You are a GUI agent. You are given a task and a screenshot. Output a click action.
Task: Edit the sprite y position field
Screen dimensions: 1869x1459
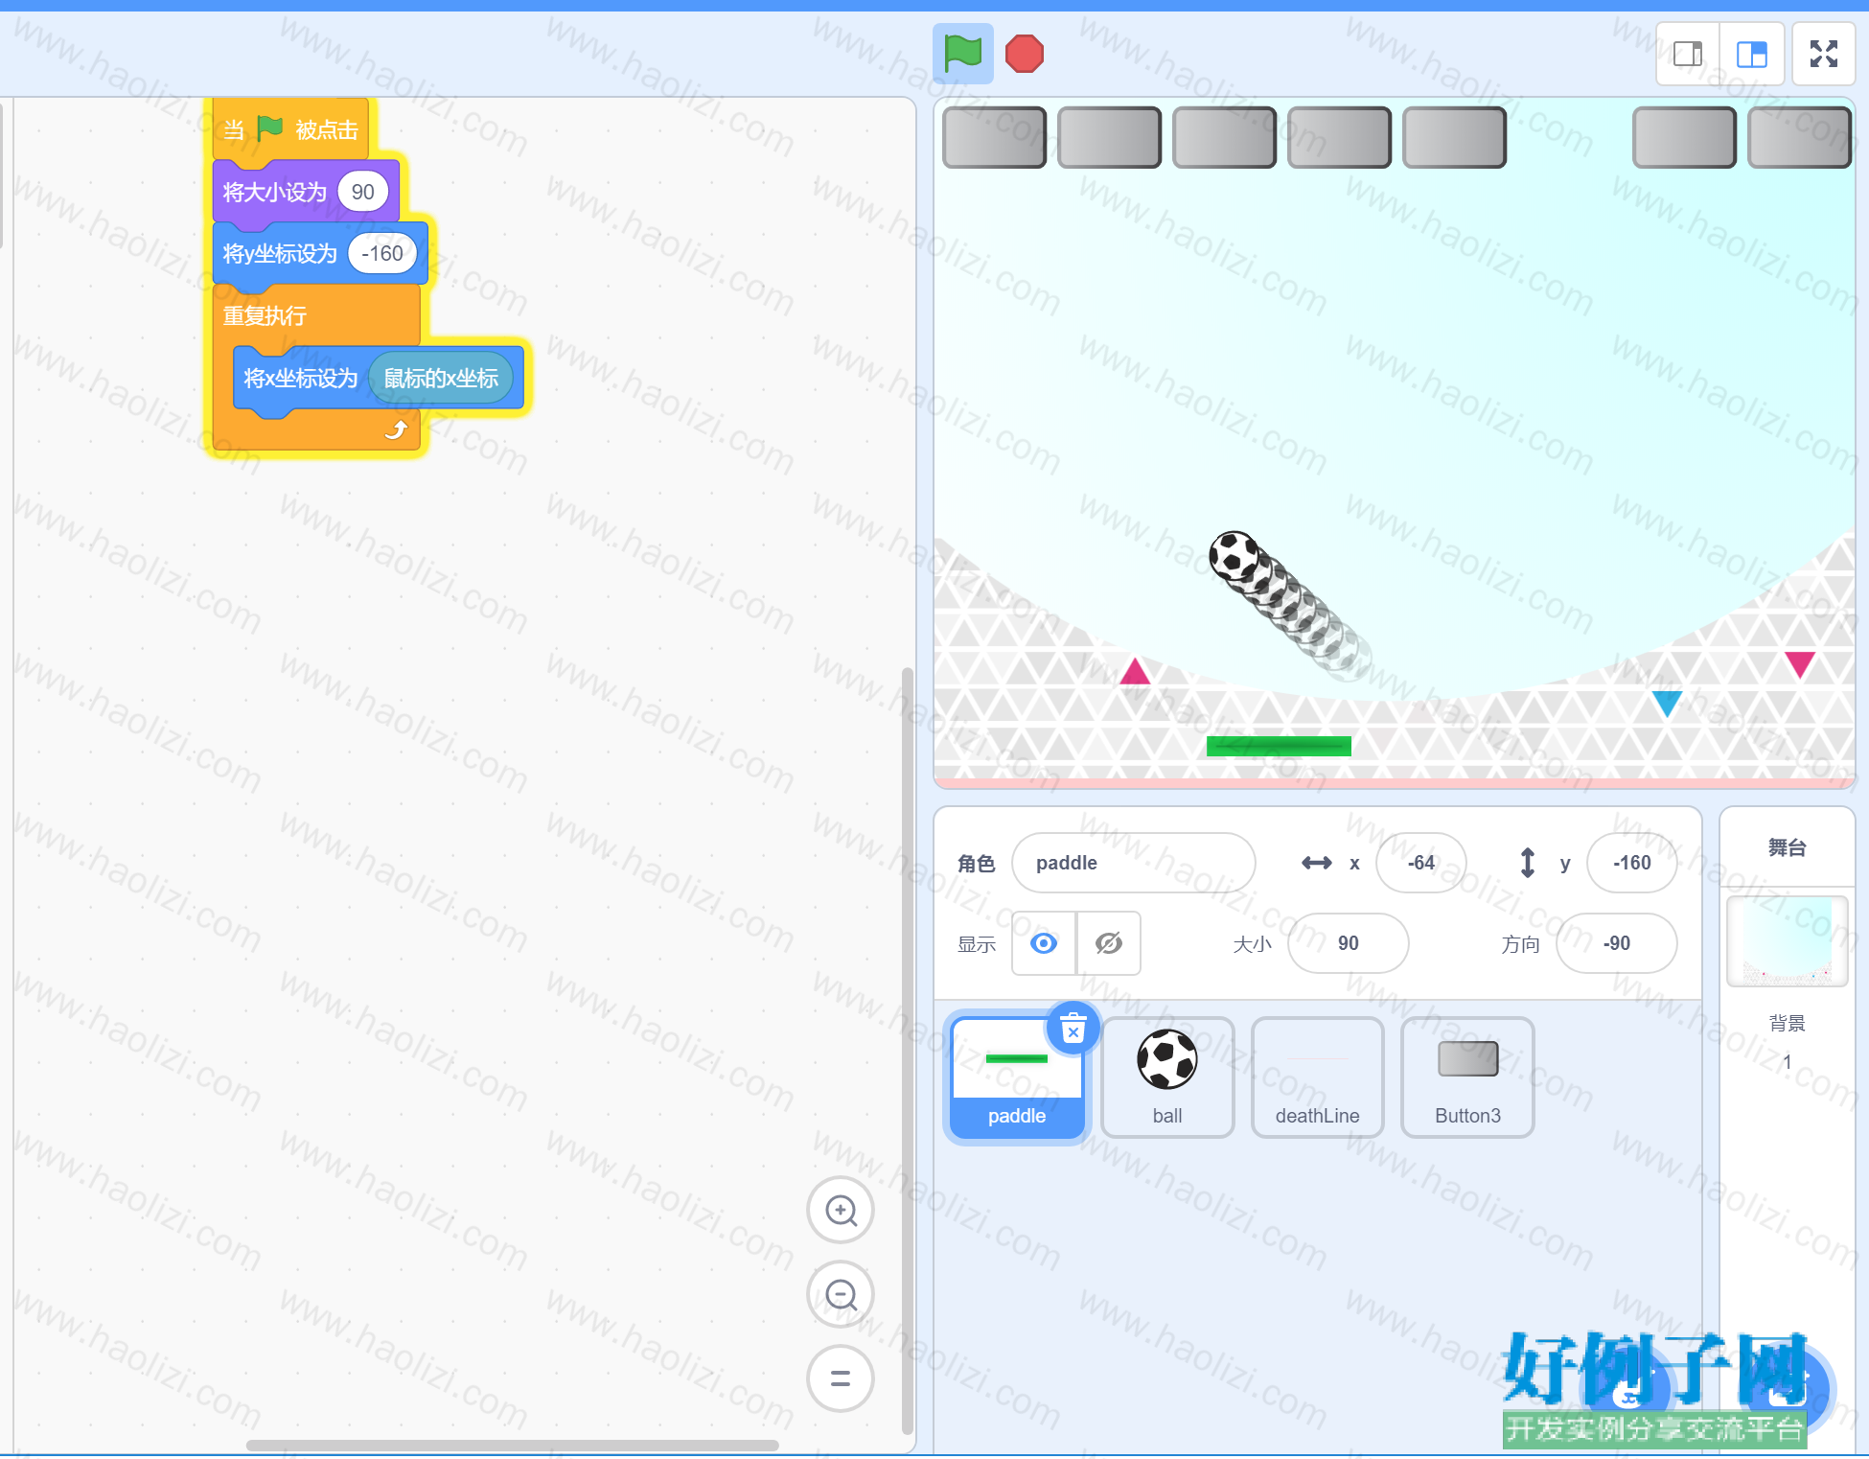point(1631,863)
